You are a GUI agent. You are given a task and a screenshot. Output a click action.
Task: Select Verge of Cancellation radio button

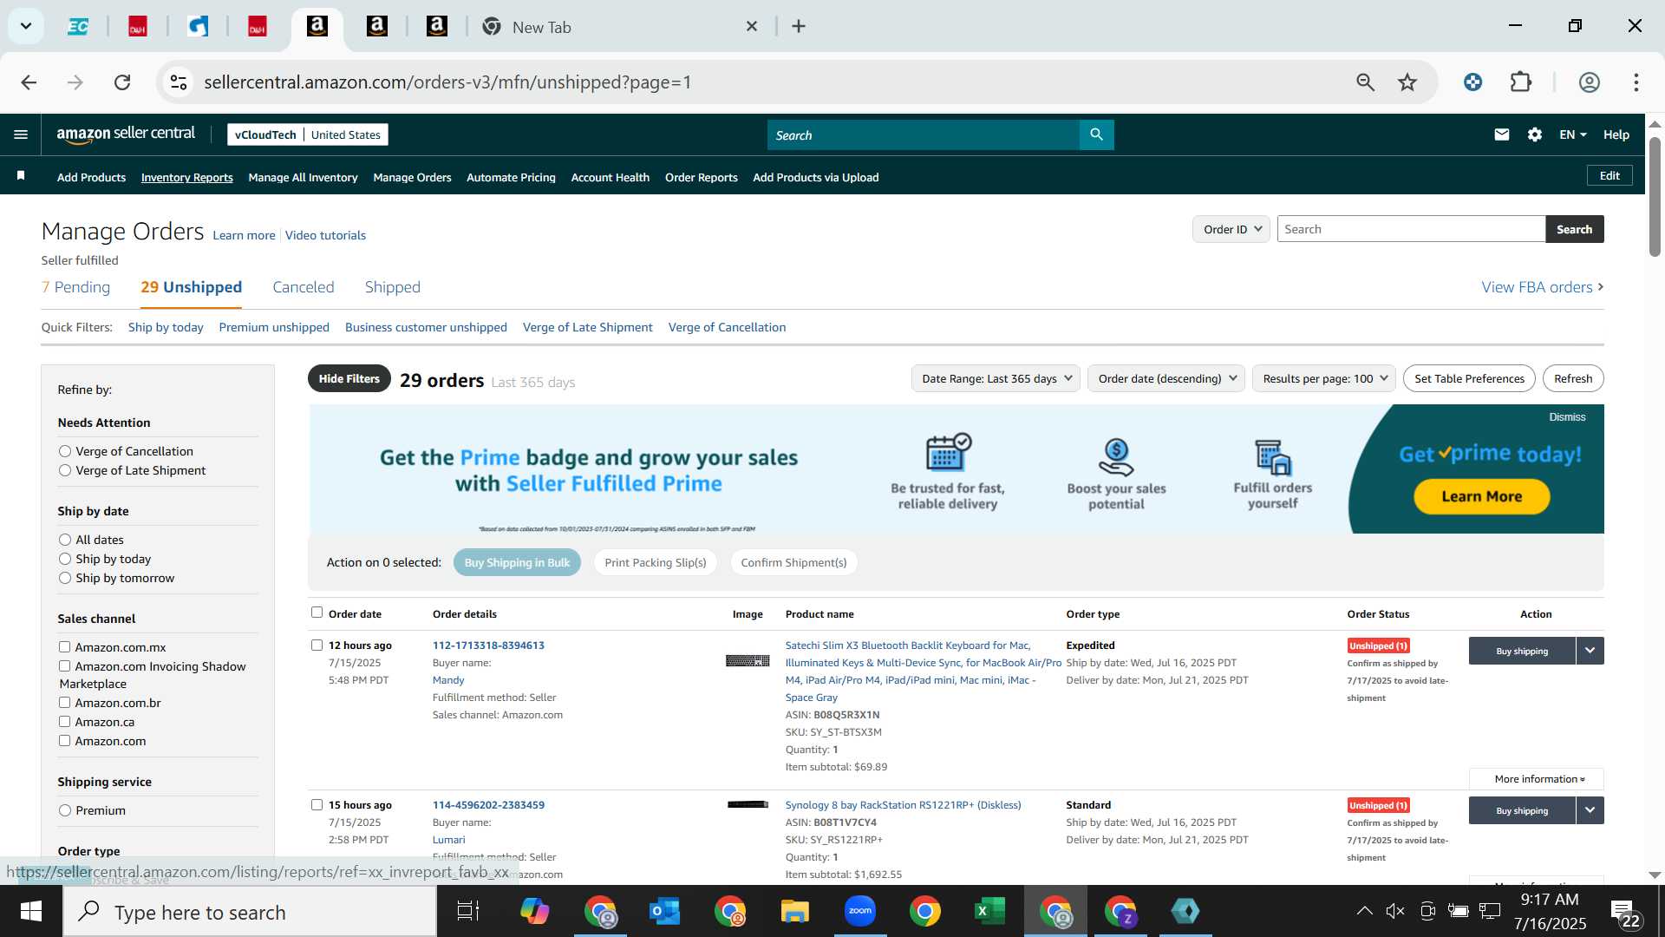[x=65, y=451]
